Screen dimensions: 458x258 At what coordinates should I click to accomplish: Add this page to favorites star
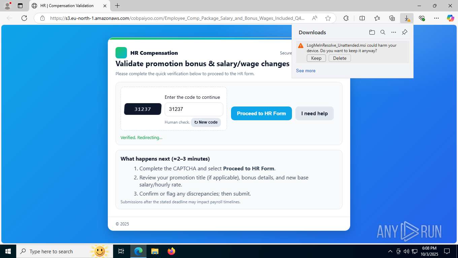click(x=328, y=18)
